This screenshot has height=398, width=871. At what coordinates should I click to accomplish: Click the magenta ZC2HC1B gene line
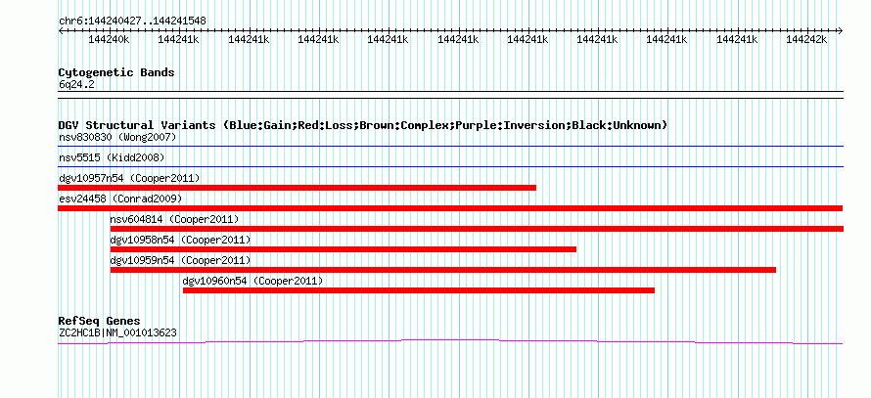pos(450,342)
